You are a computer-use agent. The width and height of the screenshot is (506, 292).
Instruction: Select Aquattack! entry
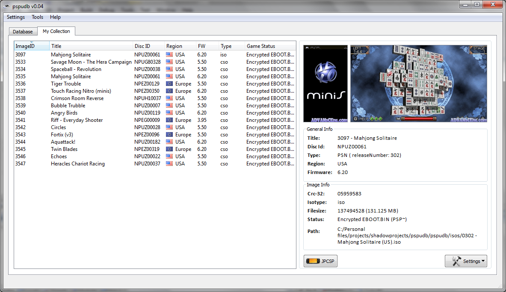click(155, 142)
